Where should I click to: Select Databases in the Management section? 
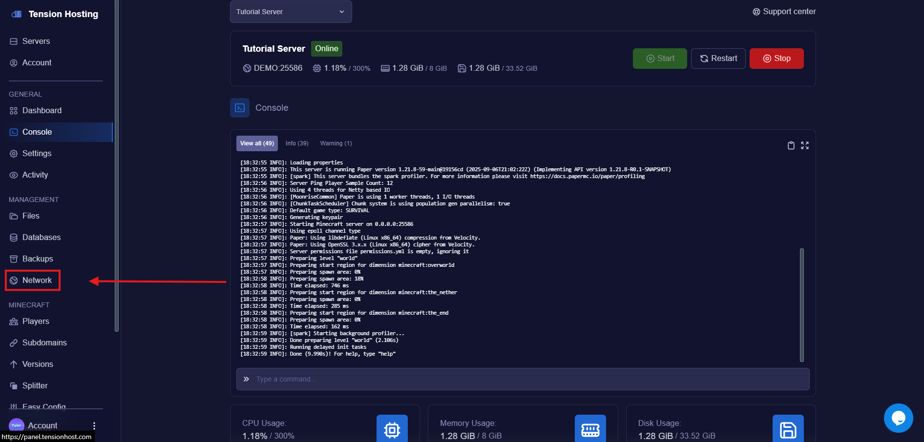(x=41, y=237)
